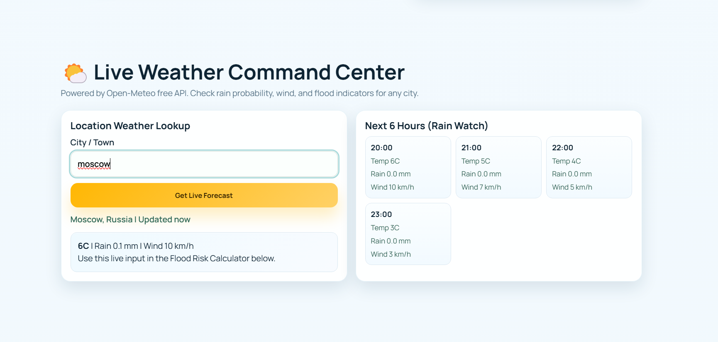This screenshot has width=718, height=342.
Task: Click the Temp 4C value
Action: click(567, 161)
